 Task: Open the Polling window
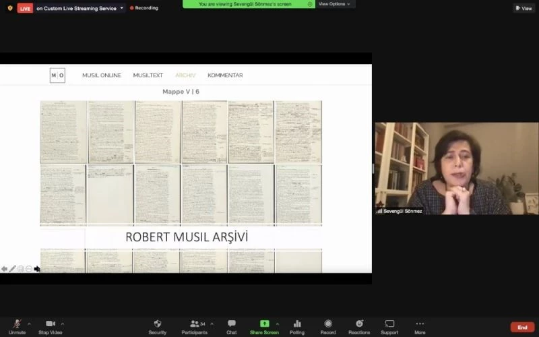(x=297, y=325)
